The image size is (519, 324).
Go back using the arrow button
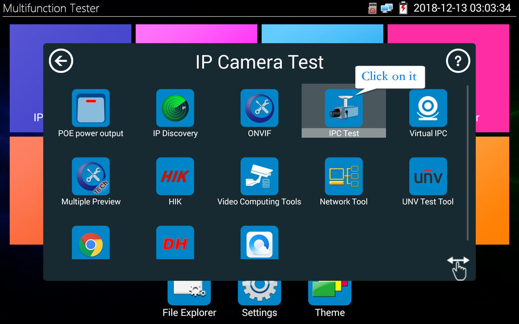coord(61,62)
